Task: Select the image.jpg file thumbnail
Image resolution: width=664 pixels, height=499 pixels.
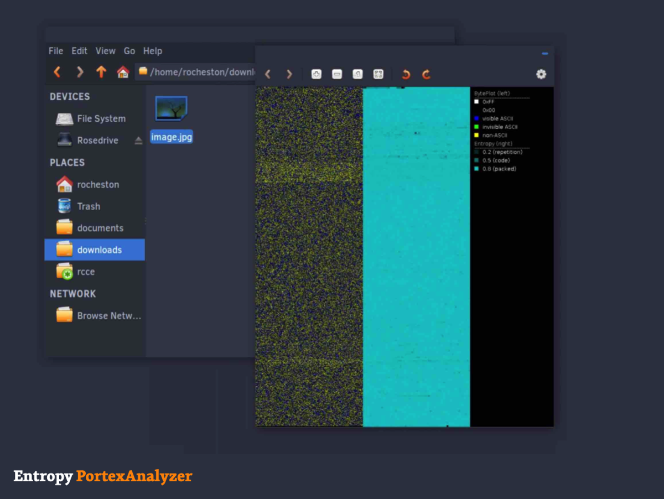Action: point(171,110)
